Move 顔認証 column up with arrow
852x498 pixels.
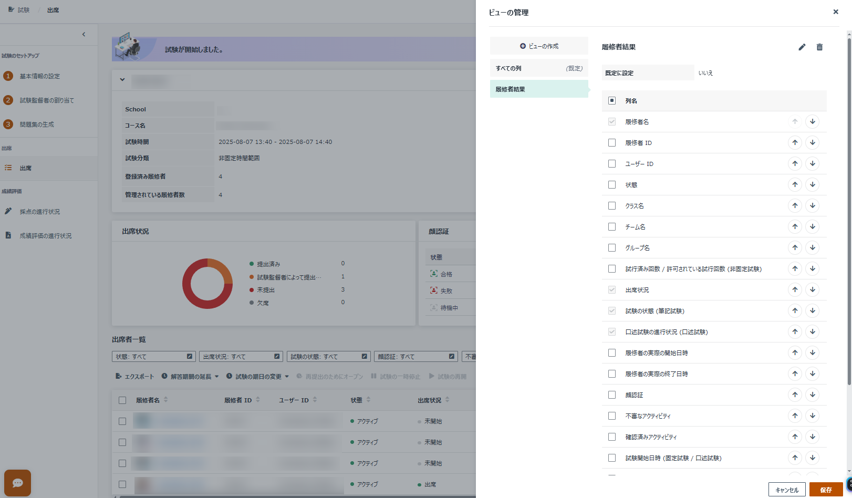pos(795,395)
